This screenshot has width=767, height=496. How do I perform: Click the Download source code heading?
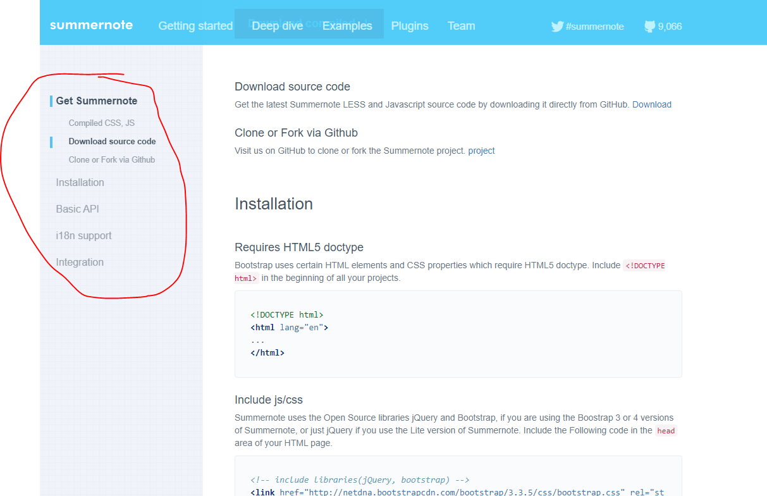coord(292,87)
